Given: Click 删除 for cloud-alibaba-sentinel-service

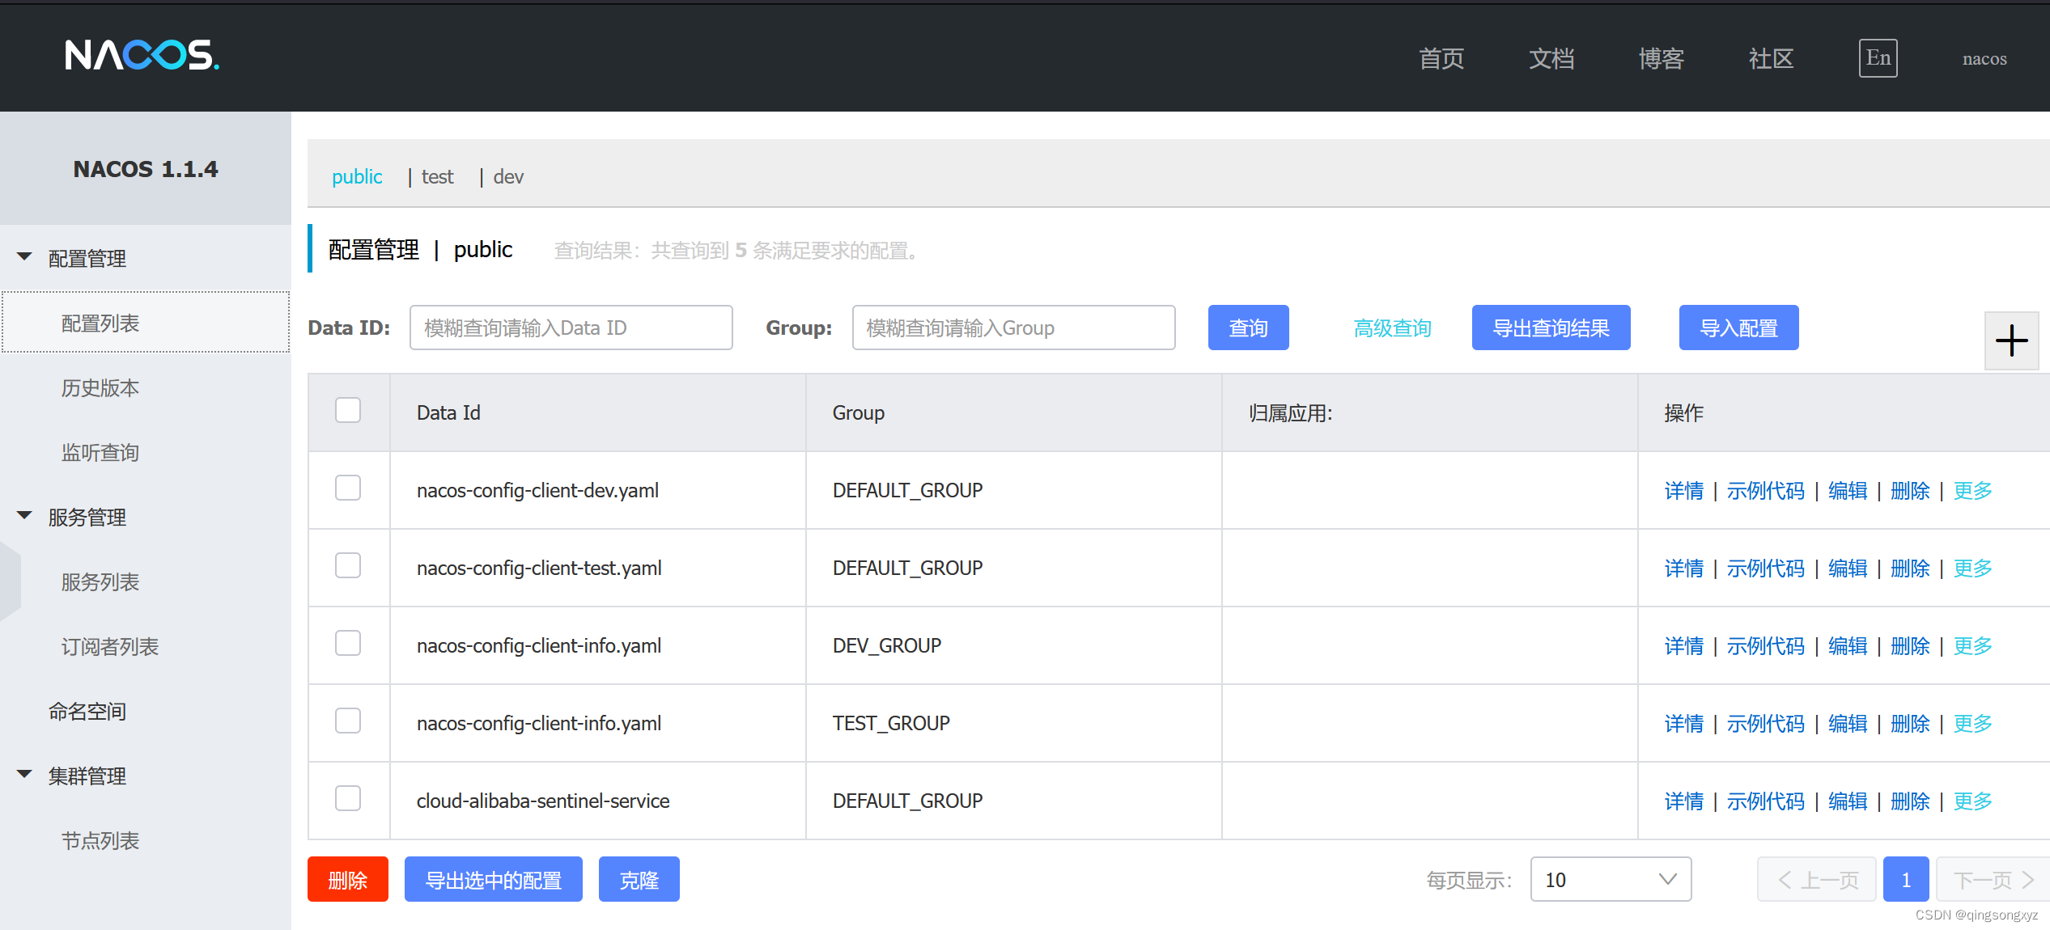Looking at the screenshot, I should [1910, 801].
